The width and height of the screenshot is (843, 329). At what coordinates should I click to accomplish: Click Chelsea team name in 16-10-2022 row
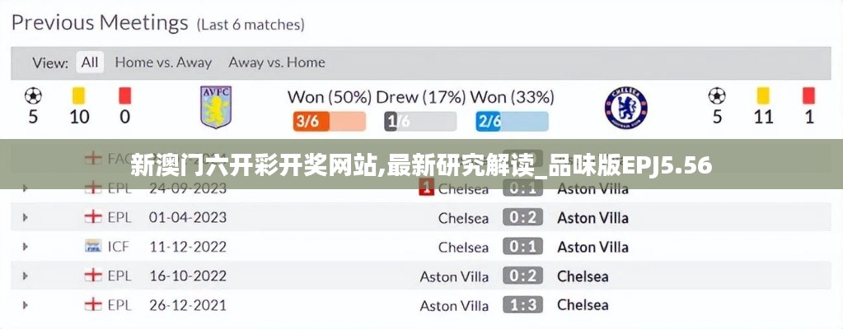click(583, 276)
